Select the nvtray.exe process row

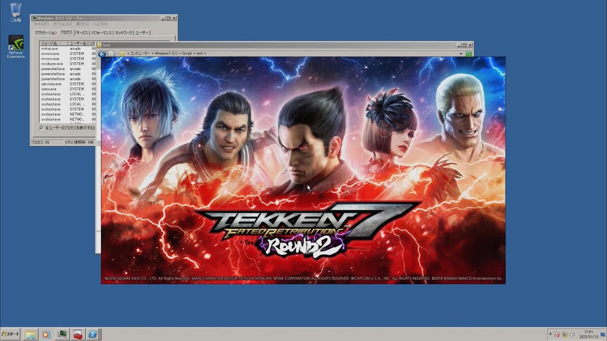tap(67, 49)
